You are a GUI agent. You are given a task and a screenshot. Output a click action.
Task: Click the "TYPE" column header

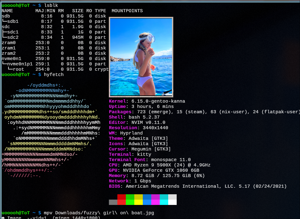tap(100, 11)
